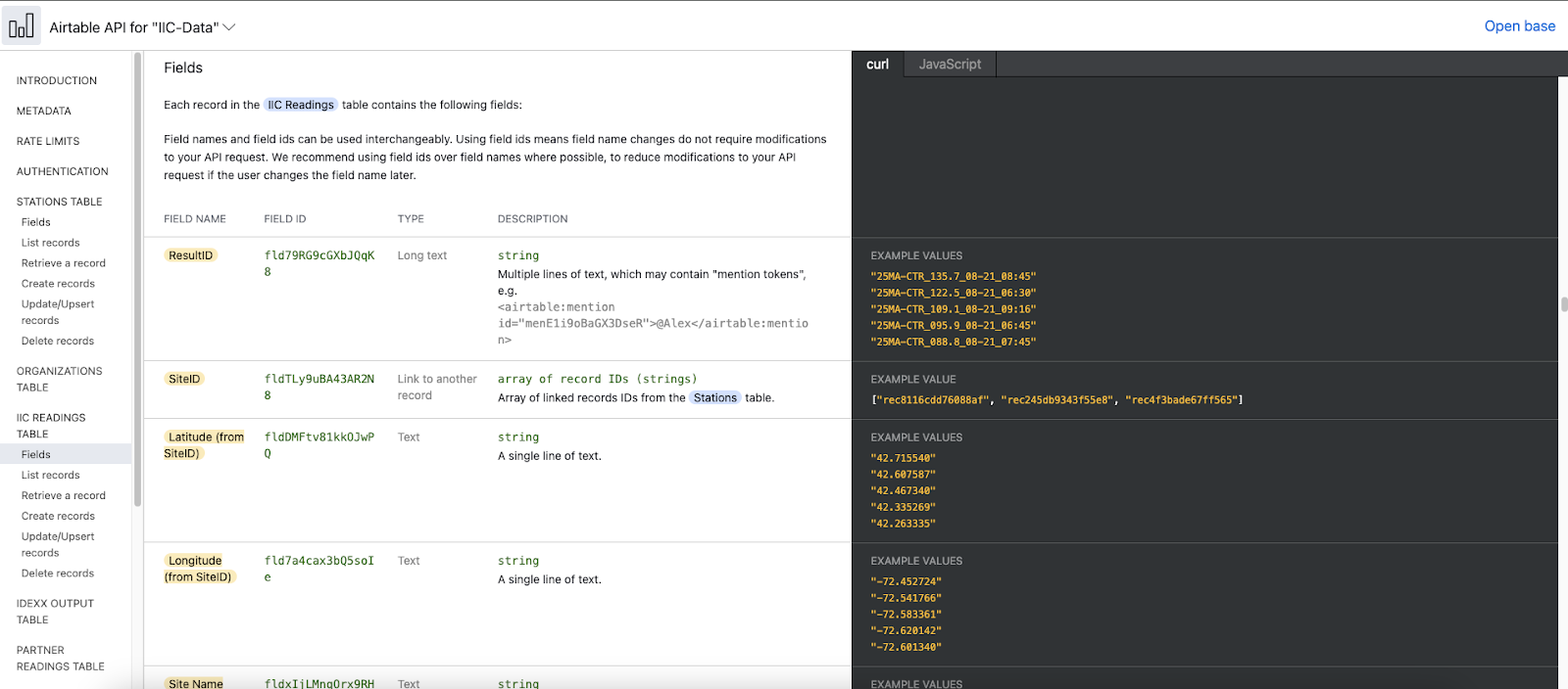This screenshot has width=1568, height=689.
Task: Select field ID fldDMFtv81kkOJwPQ
Action: pyautogui.click(x=319, y=445)
